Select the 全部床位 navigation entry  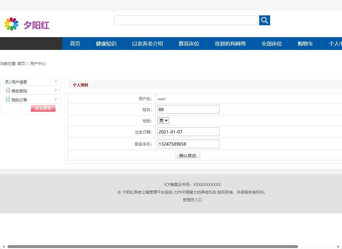(272, 43)
